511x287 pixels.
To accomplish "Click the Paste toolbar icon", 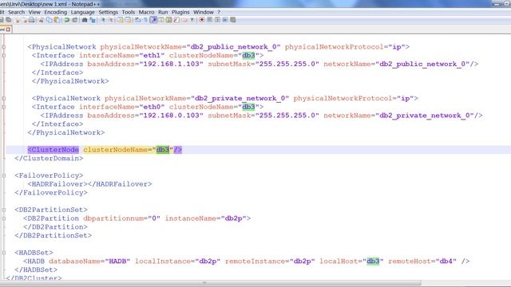I will [57, 20].
